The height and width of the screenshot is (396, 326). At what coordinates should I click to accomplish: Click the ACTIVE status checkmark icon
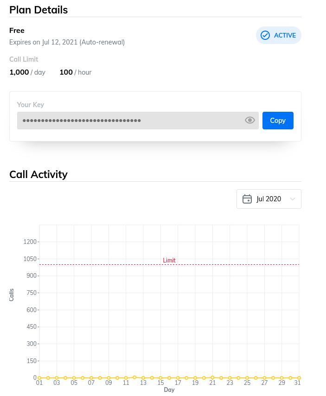(x=265, y=35)
